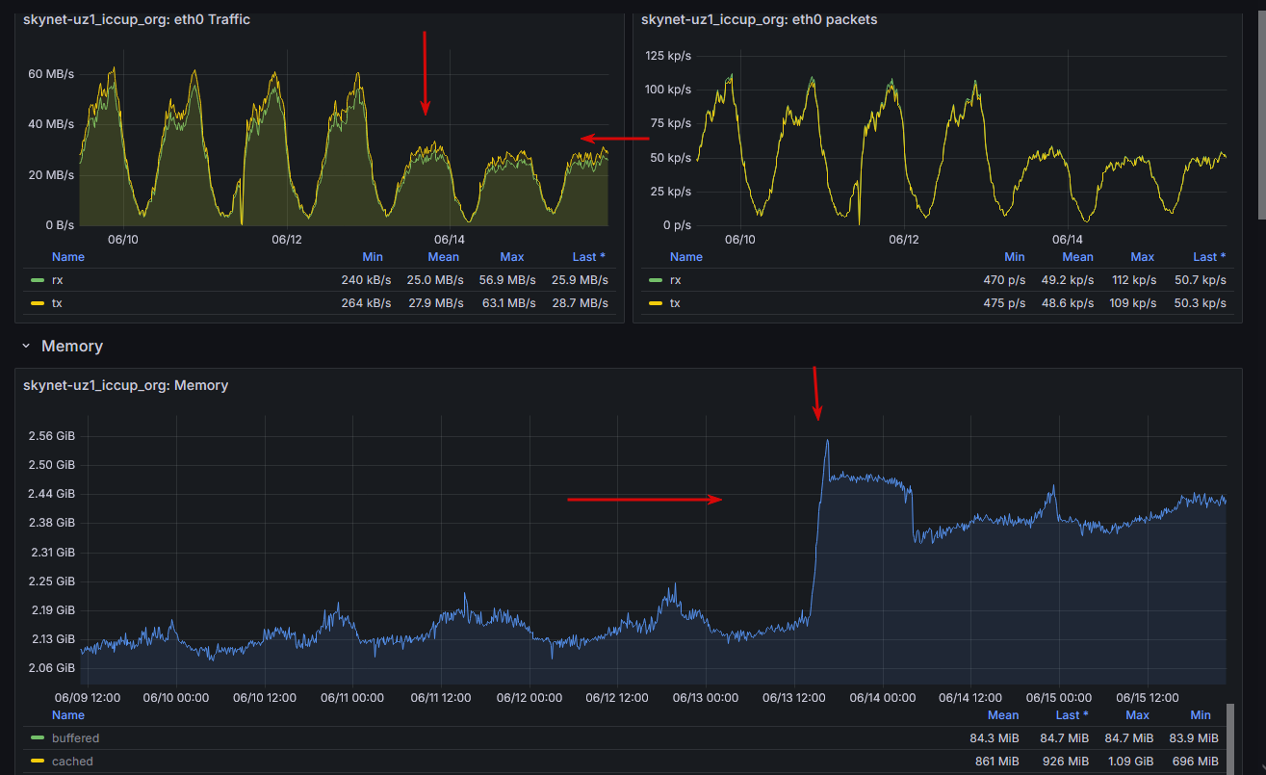Collapse the Memory section chevron
The width and height of the screenshot is (1266, 775).
tap(27, 346)
